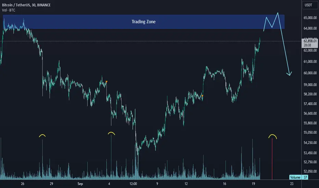The image size is (319, 188).
Task: Click the 60,000.00 level on price scale
Action: coord(310,73)
